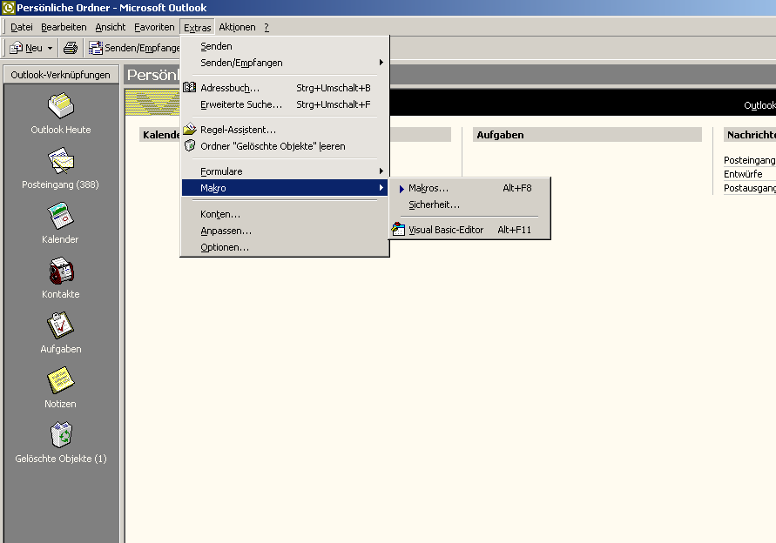Open the ? help menu

point(267,27)
